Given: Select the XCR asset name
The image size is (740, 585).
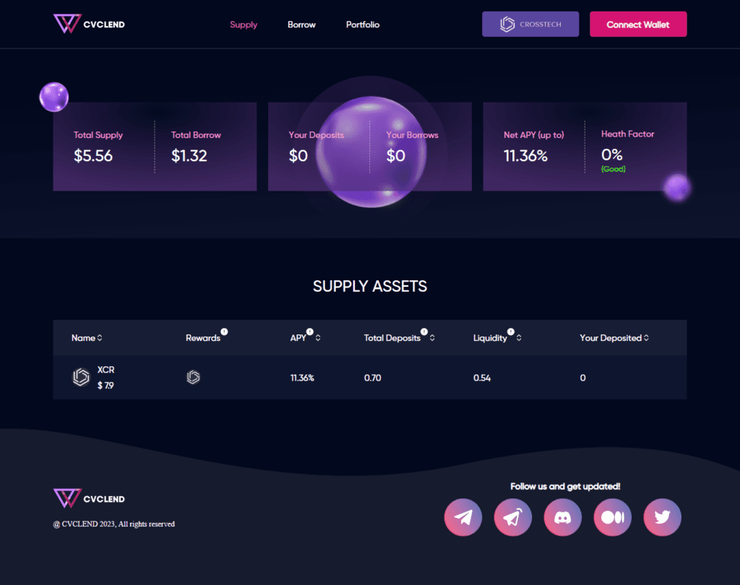Looking at the screenshot, I should [106, 370].
